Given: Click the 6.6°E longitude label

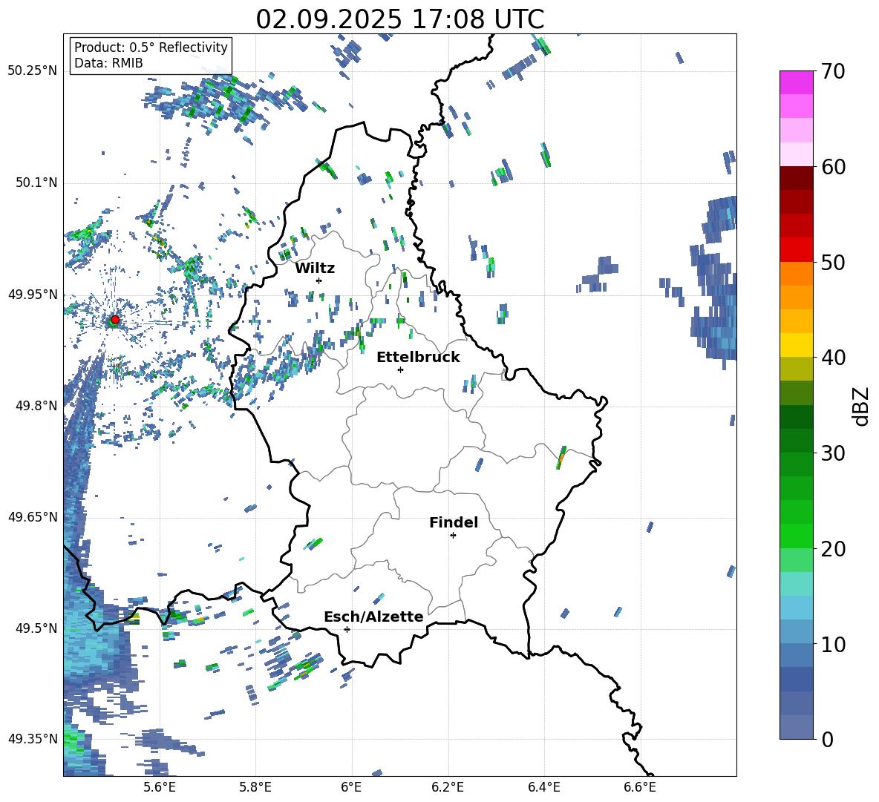Looking at the screenshot, I should (640, 787).
